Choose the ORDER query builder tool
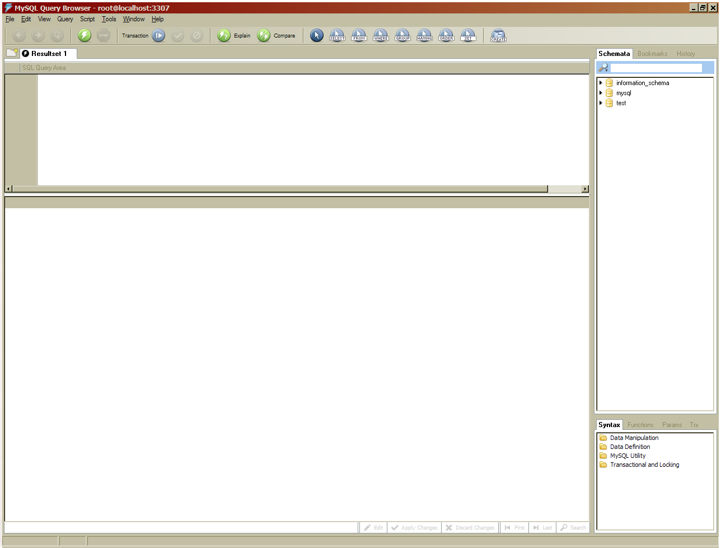721x548 pixels. pos(446,36)
